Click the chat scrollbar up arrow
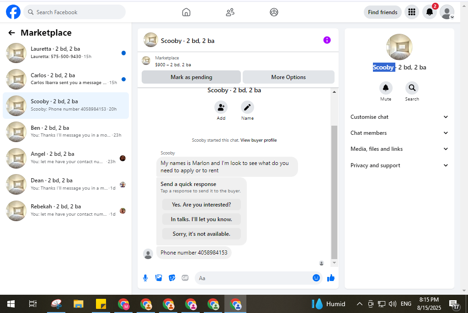This screenshot has height=313, width=468. point(334,92)
